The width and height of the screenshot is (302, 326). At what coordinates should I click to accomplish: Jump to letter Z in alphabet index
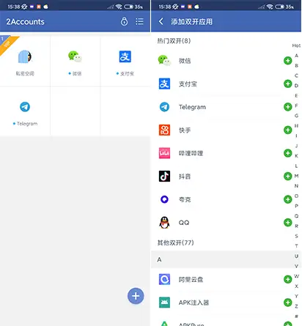[x=296, y=306]
